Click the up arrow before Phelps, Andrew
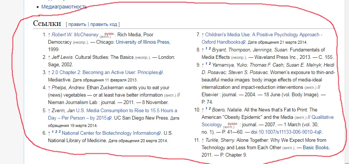This screenshot has width=349, height=164. click(49, 88)
